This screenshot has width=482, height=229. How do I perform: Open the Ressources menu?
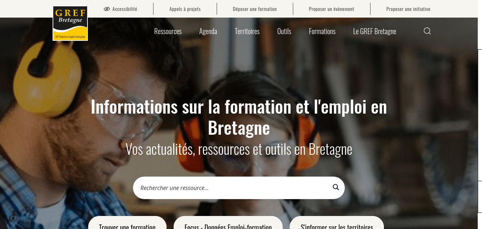coord(168,31)
